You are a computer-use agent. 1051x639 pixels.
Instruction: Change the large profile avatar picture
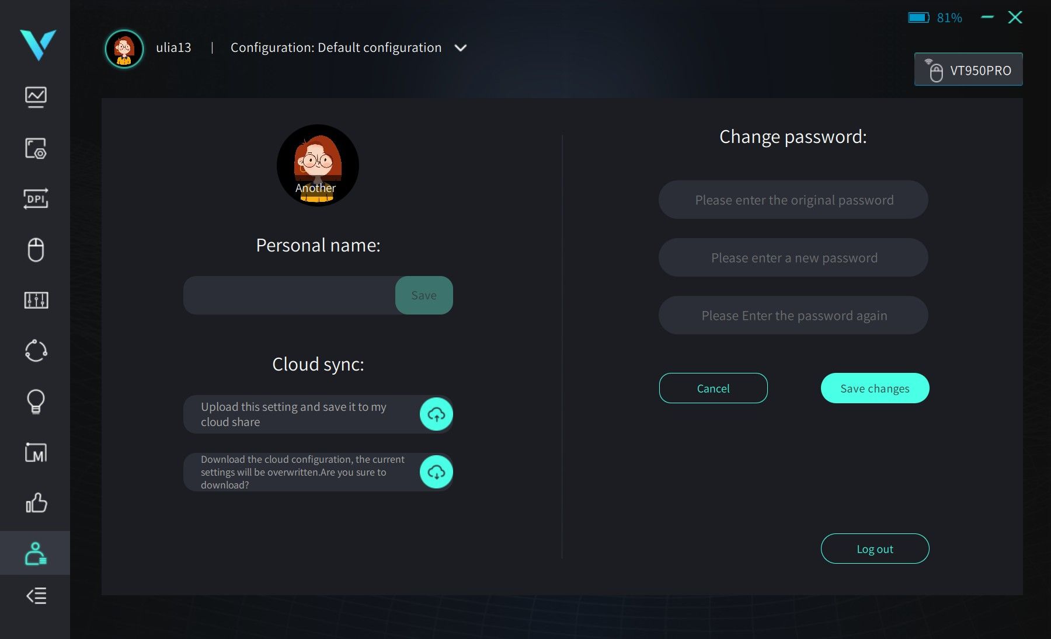[318, 165]
